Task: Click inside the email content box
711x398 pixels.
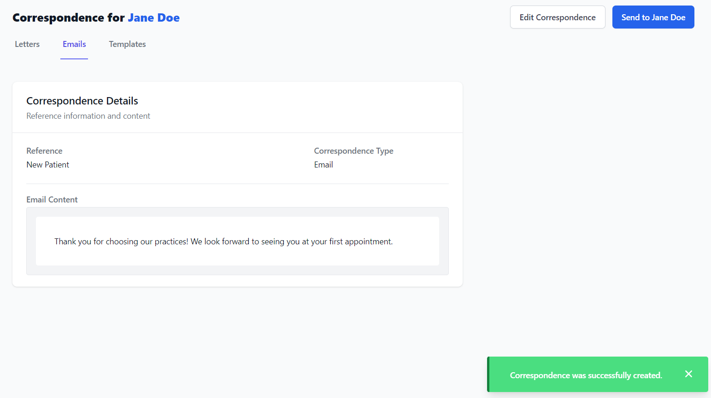Action: coord(237,241)
